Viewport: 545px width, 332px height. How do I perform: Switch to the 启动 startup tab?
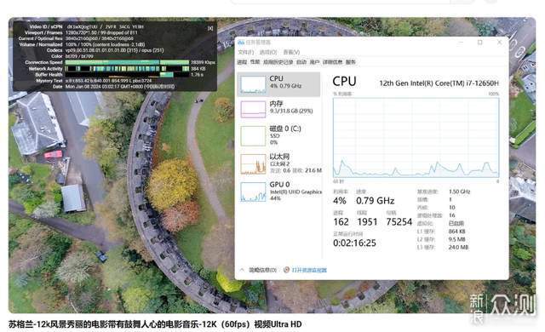[x=301, y=62]
